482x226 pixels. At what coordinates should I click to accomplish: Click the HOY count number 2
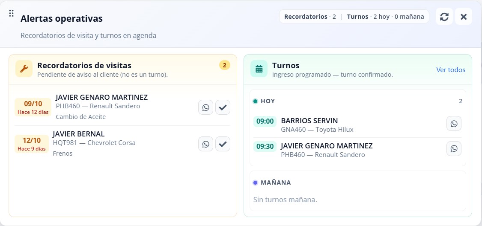[x=461, y=101]
